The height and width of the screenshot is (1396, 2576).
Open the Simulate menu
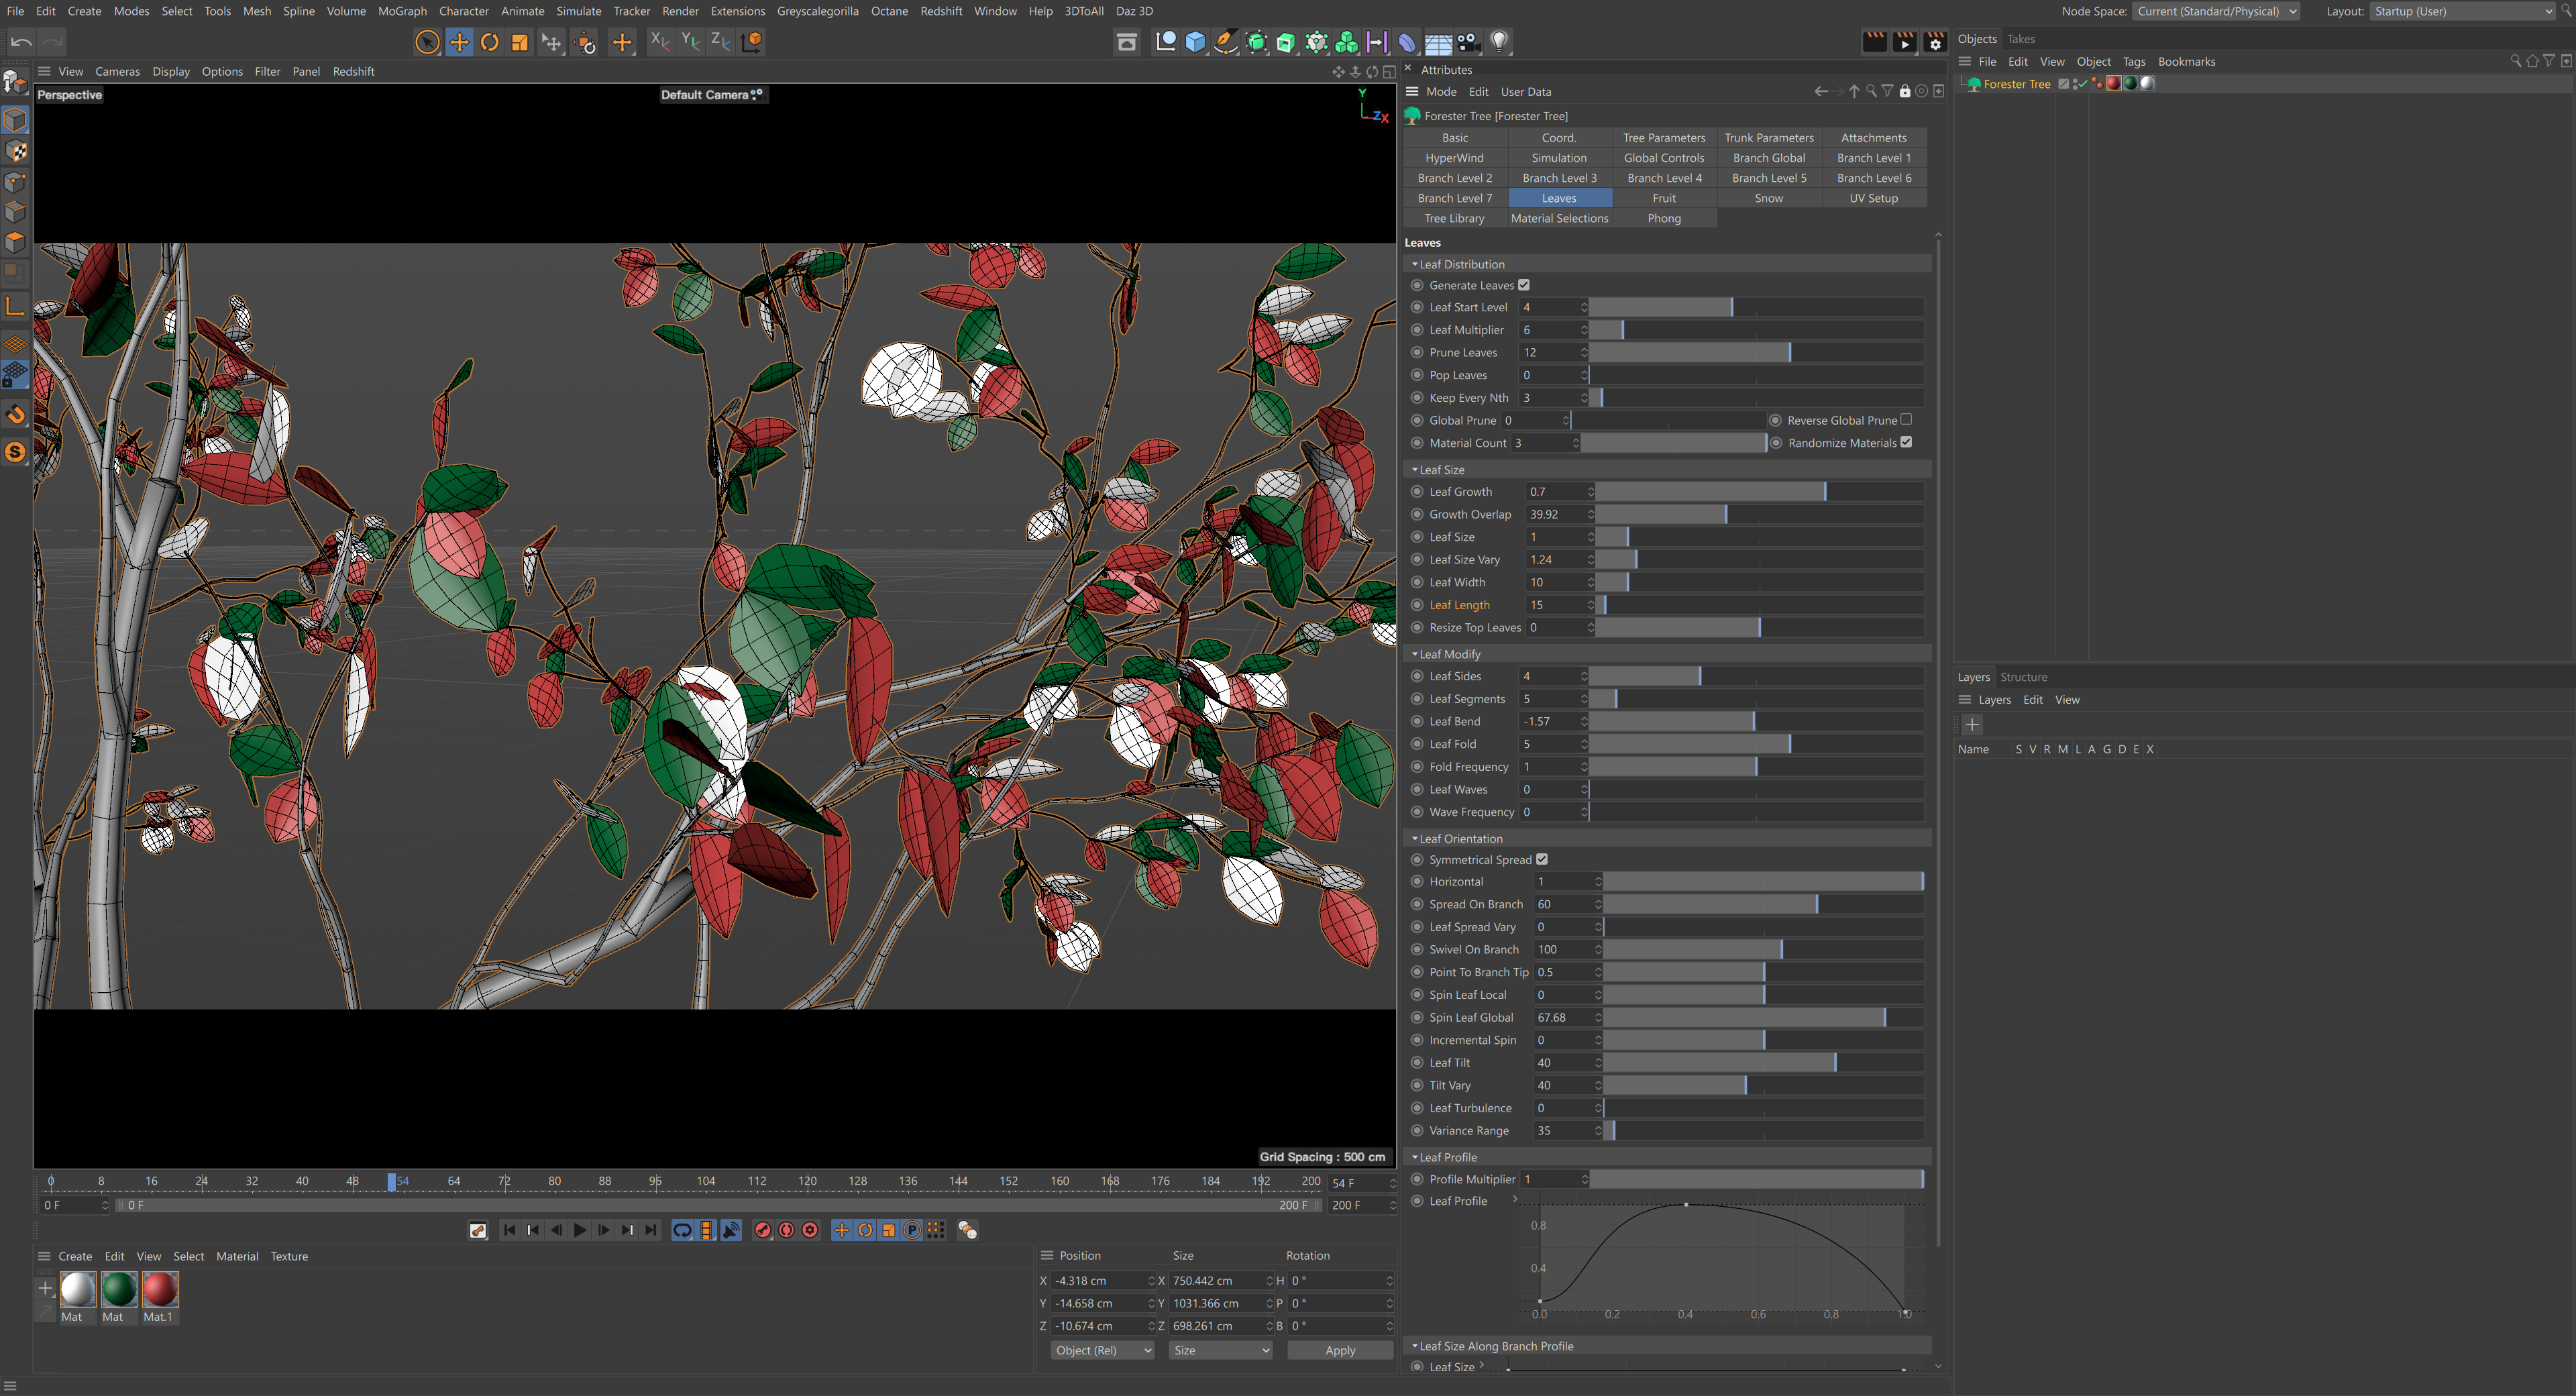tap(579, 11)
